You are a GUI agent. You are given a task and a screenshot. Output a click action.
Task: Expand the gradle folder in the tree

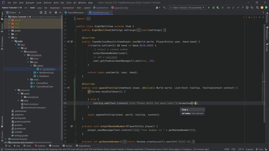pos(9,31)
